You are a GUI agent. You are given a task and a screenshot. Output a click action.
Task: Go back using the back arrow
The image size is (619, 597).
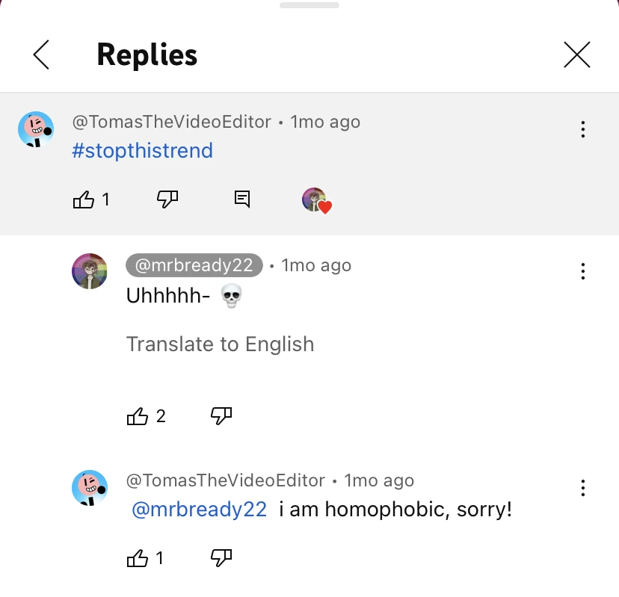click(41, 55)
